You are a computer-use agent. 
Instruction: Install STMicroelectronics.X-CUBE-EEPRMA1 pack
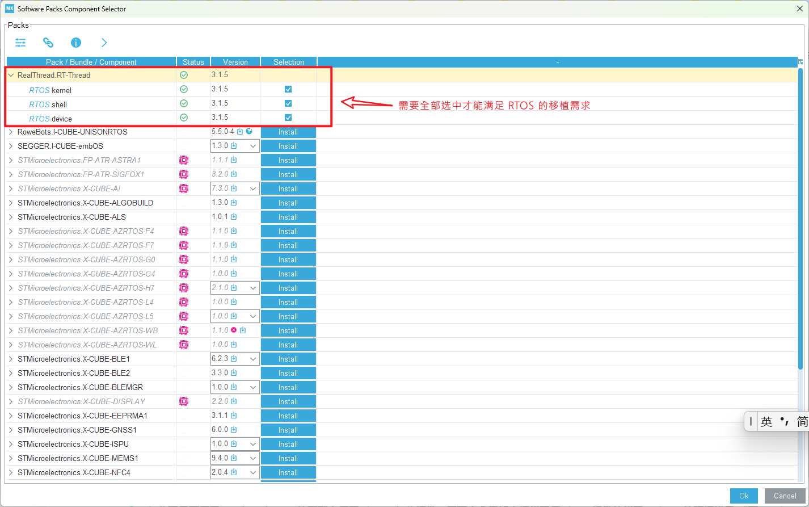pos(288,416)
